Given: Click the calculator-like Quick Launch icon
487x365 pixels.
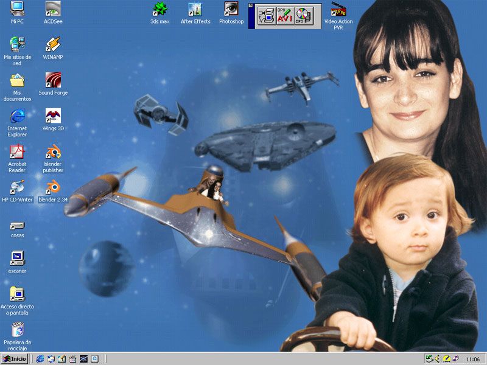Looking at the screenshot, I should tap(72, 359).
